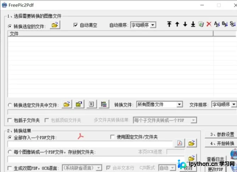The width and height of the screenshot is (237, 172).
Task: Select the 每个图像转成一个PDF文件 radio option
Action: (10, 152)
